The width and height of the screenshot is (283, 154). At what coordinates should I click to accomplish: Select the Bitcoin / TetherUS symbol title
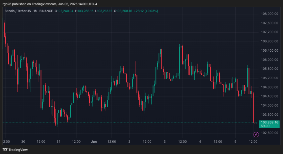click(18, 11)
